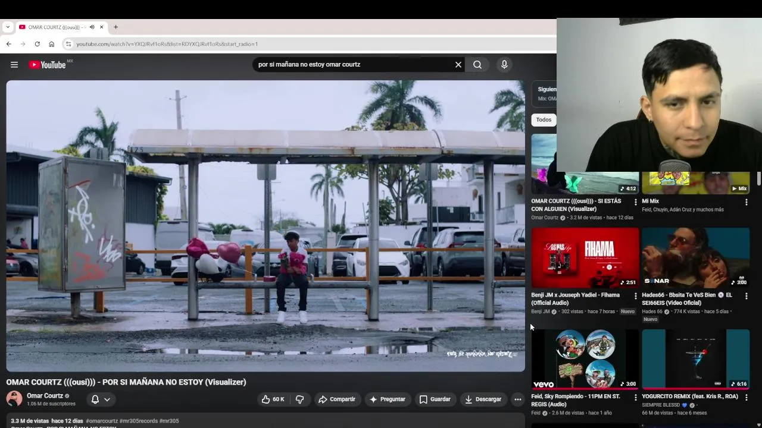762x428 pixels.
Task: Click the Preguntar button
Action: [x=388, y=399]
